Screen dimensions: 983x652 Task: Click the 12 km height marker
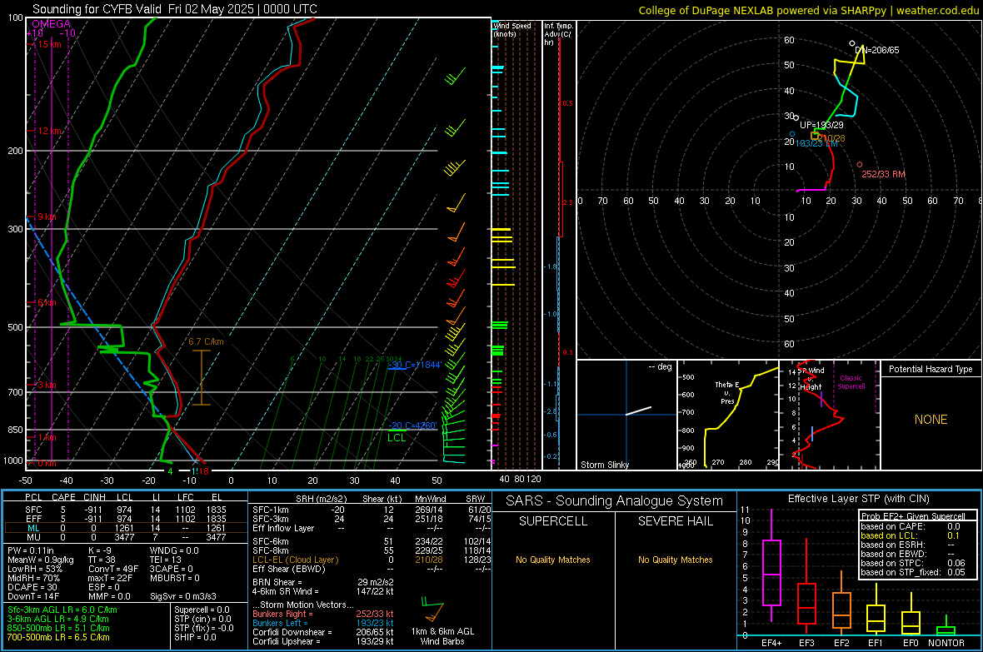pos(49,131)
